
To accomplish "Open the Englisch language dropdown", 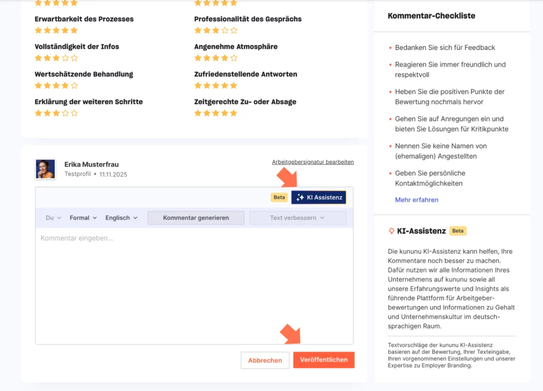I will click(121, 218).
